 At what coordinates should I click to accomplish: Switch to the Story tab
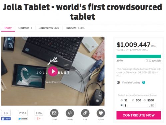click(8, 28)
